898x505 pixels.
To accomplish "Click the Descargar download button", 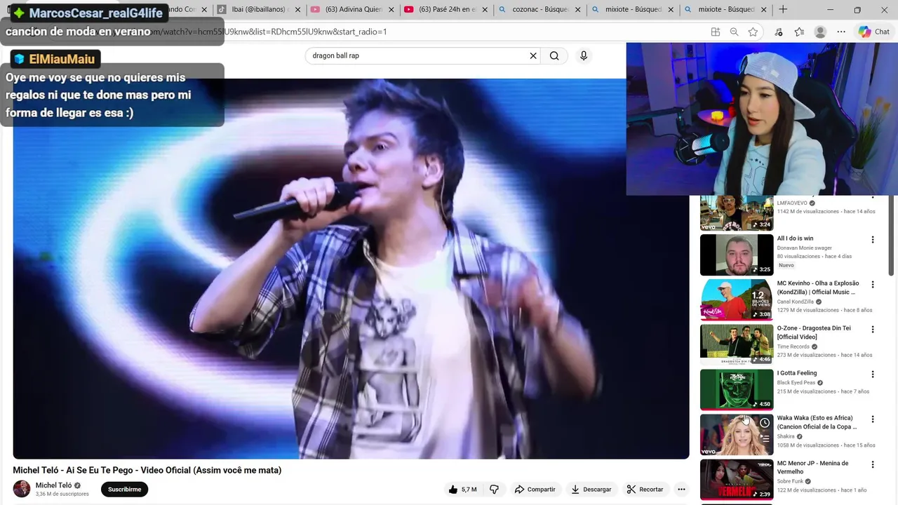I will point(591,490).
